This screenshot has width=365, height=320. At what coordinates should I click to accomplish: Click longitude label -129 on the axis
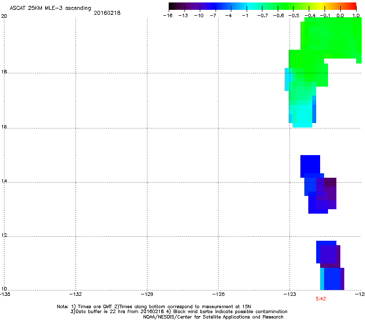coord(147,294)
